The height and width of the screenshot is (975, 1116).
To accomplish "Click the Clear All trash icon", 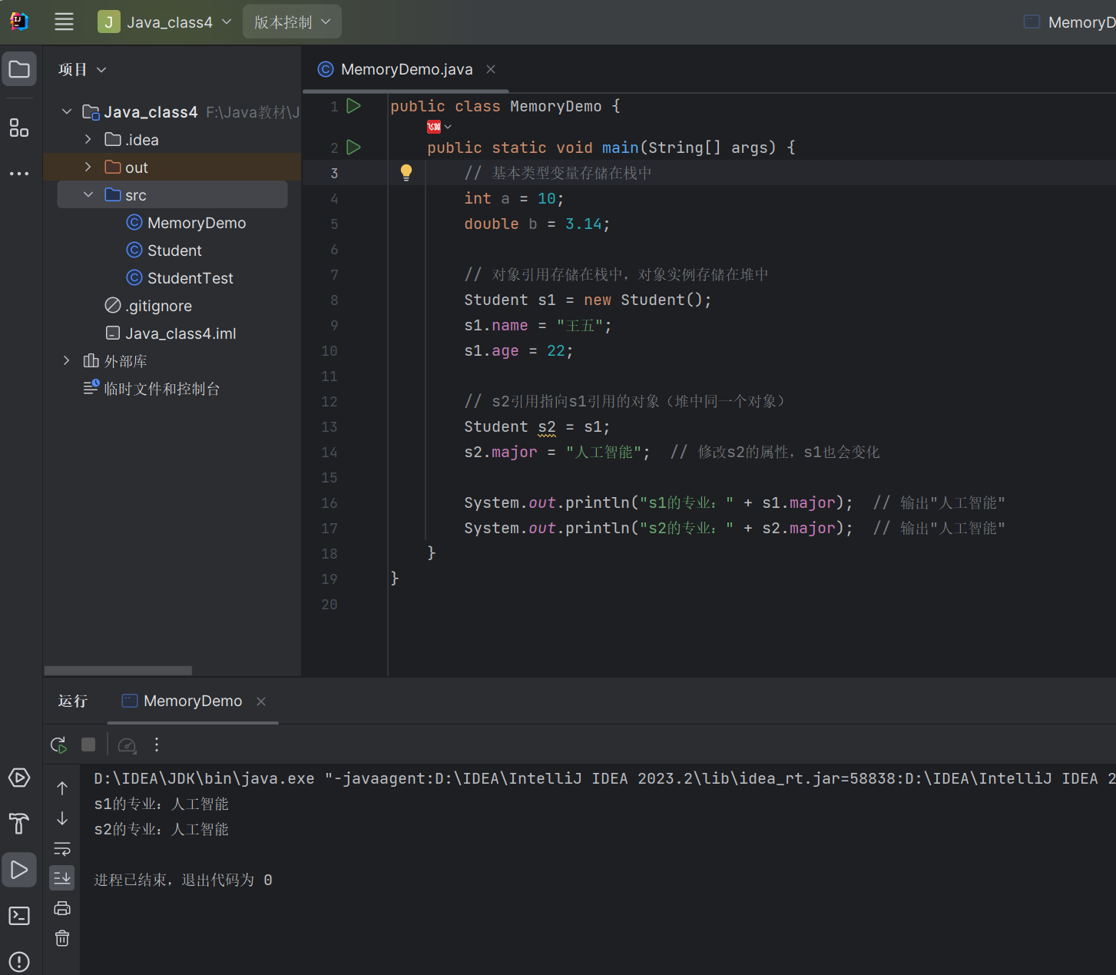I will click(x=62, y=938).
